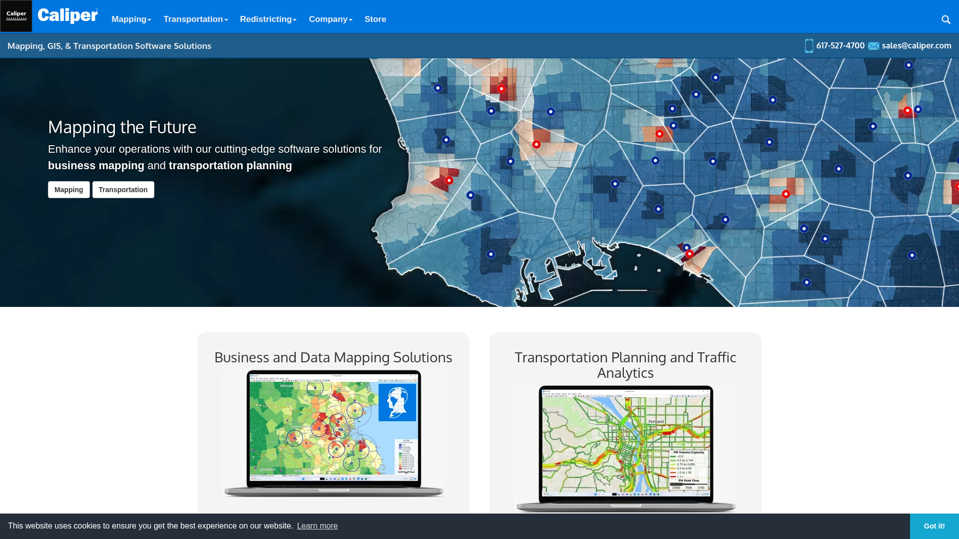
Task: Open the Learn more cookie link
Action: 317,526
